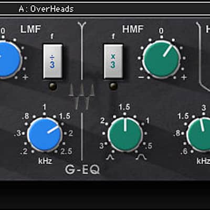Click the HMF Q bandwidth green knob

click(125, 134)
